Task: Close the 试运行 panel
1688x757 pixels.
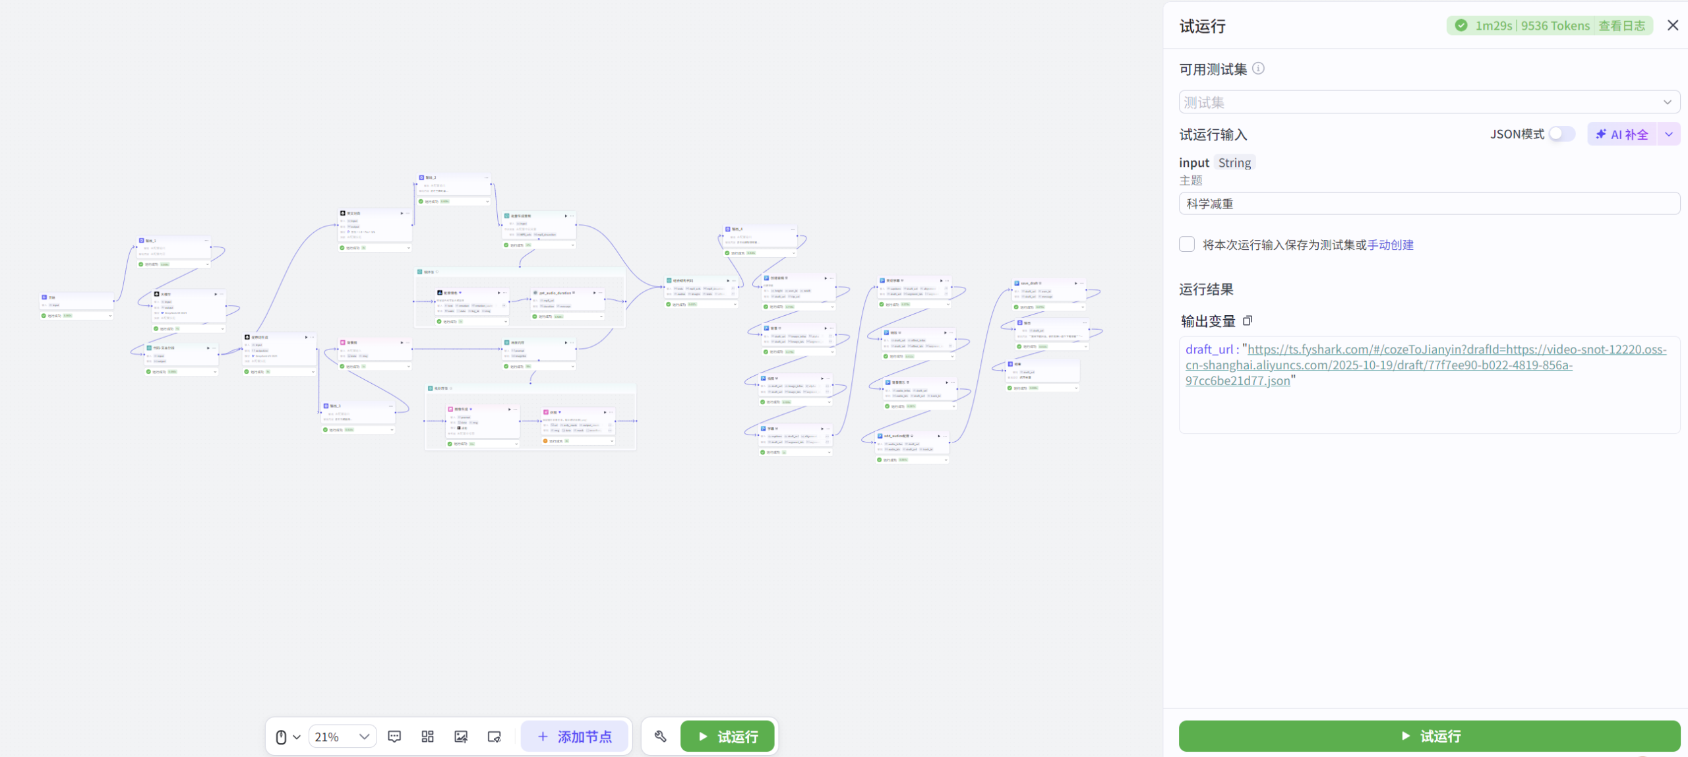Action: (x=1672, y=26)
